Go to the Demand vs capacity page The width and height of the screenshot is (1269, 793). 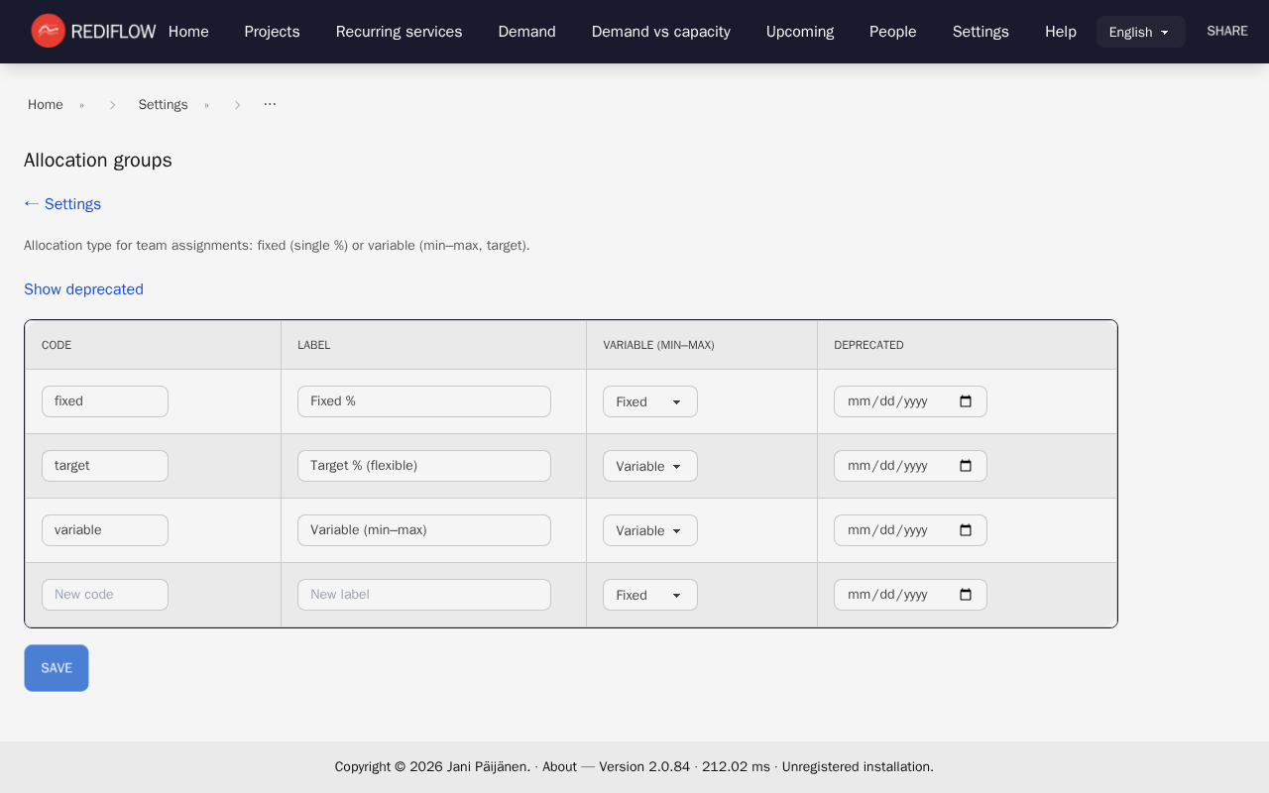[x=660, y=31]
